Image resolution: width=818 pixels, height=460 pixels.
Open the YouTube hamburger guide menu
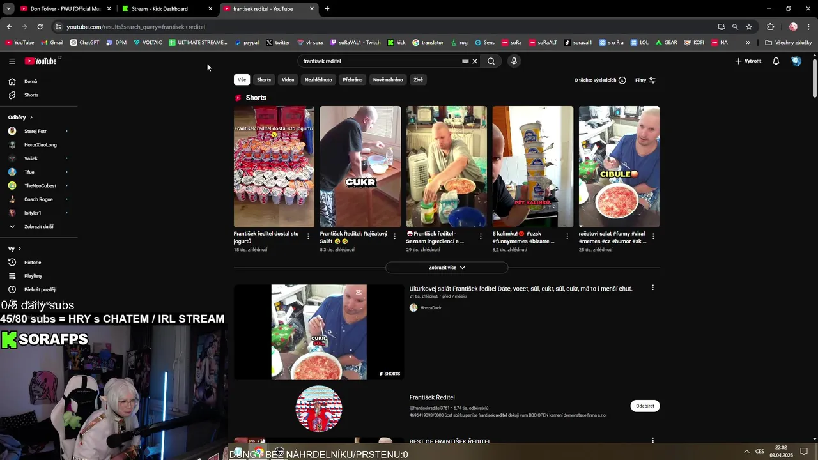click(x=12, y=61)
